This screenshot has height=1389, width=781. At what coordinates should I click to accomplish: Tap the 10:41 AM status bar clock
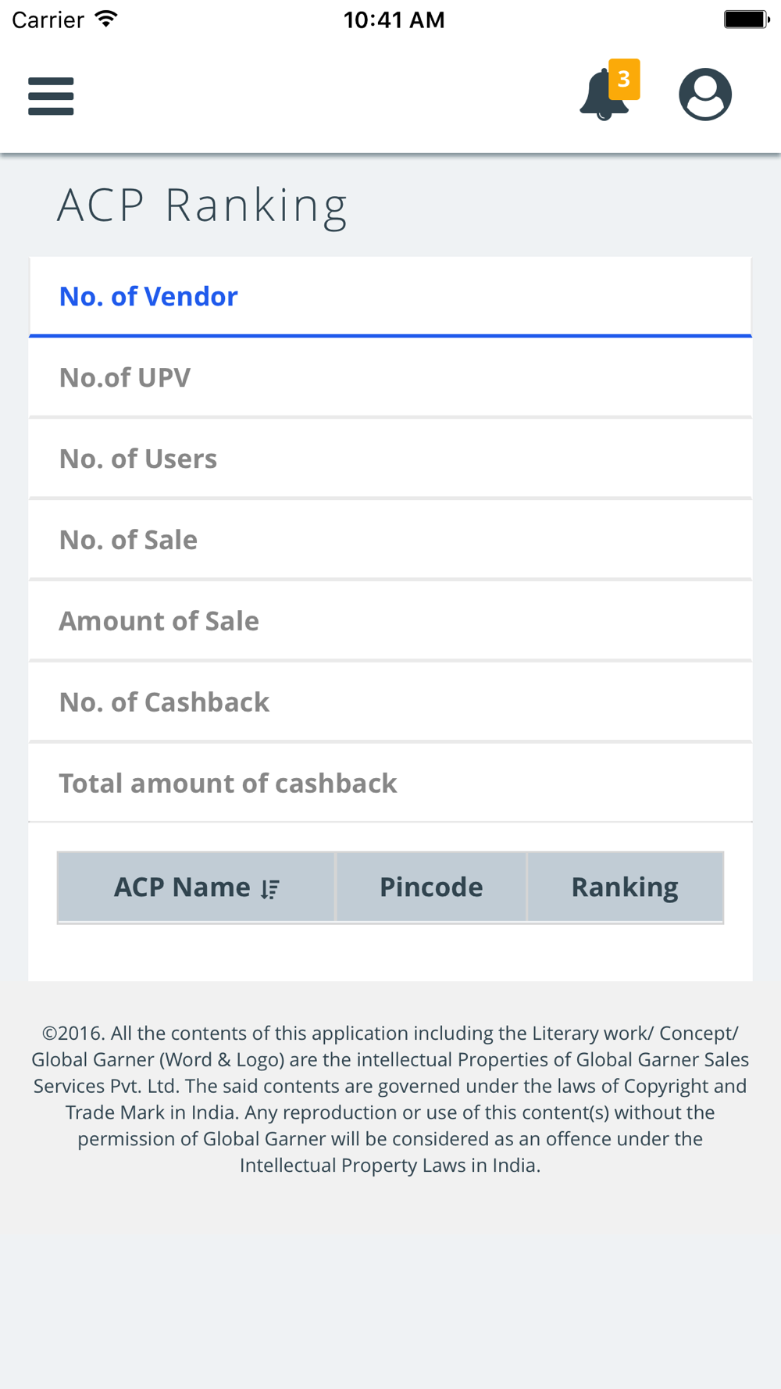tap(394, 20)
